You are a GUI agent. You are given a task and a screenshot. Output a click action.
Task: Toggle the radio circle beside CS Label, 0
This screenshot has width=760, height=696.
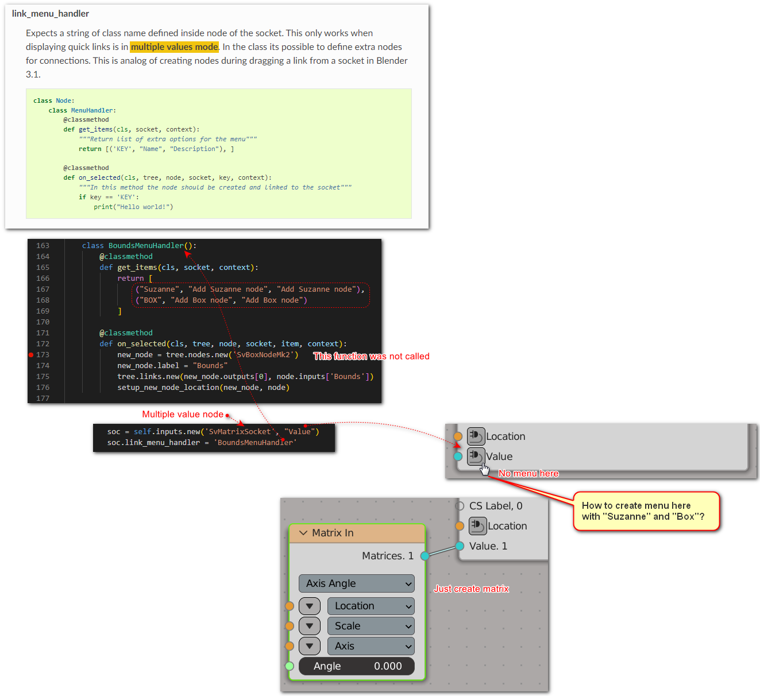tap(460, 506)
